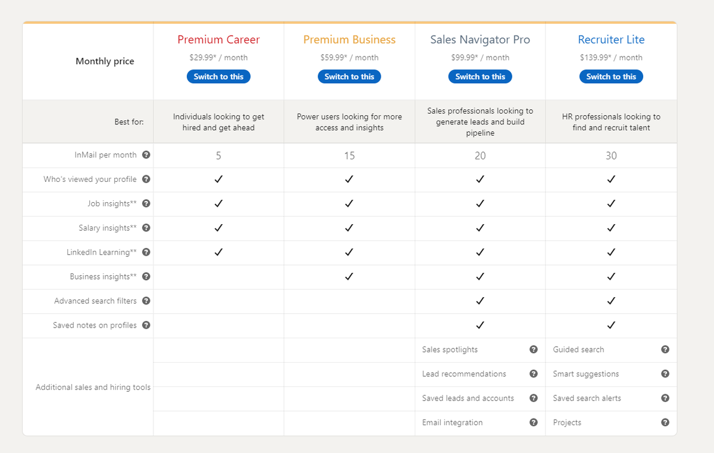Click the $99.99 / month price text
The image size is (714, 453).
click(x=480, y=58)
